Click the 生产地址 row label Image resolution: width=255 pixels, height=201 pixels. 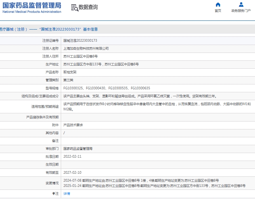click(52, 64)
